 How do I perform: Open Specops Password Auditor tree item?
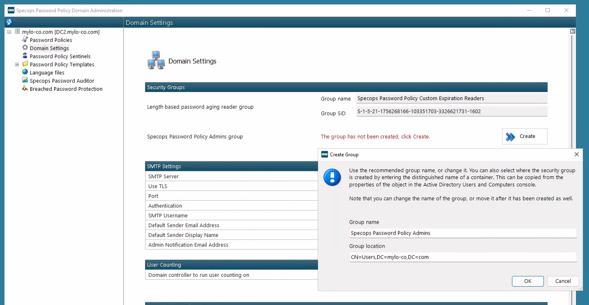[x=62, y=81]
